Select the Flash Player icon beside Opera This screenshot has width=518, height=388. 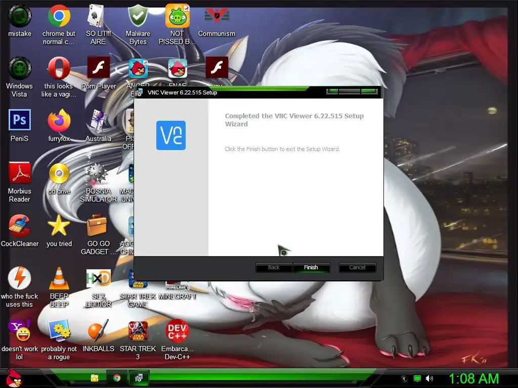tap(99, 67)
